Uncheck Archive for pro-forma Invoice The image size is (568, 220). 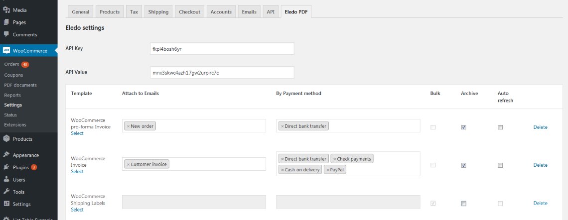point(464,127)
